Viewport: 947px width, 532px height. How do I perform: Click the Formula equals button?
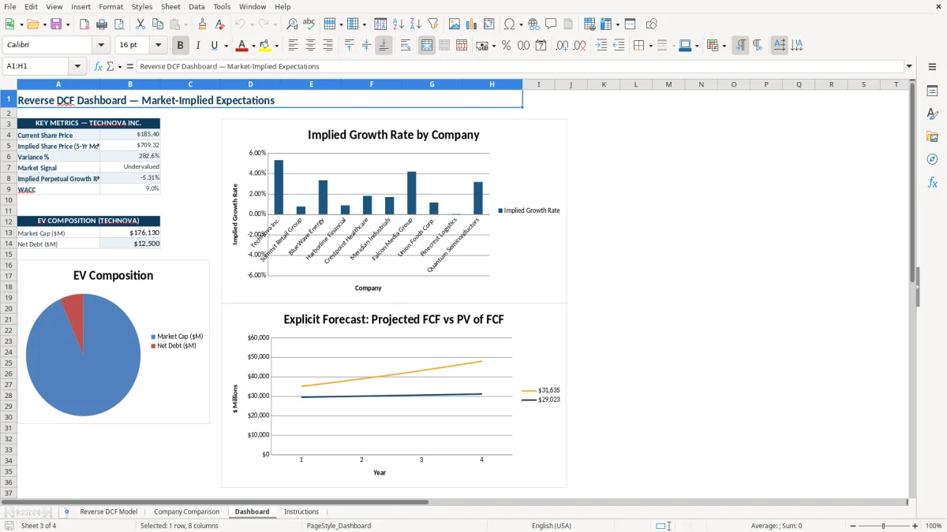pos(130,66)
